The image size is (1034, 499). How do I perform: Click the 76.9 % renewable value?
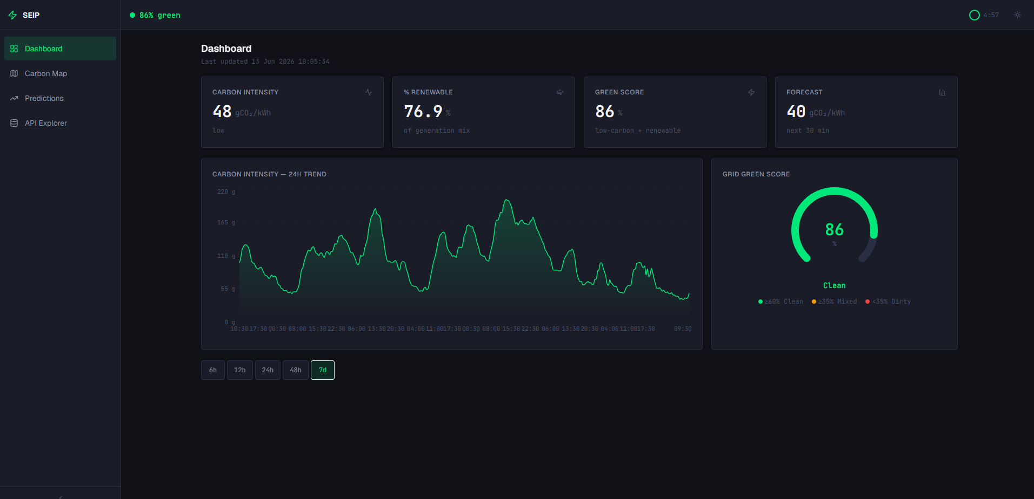point(427,112)
